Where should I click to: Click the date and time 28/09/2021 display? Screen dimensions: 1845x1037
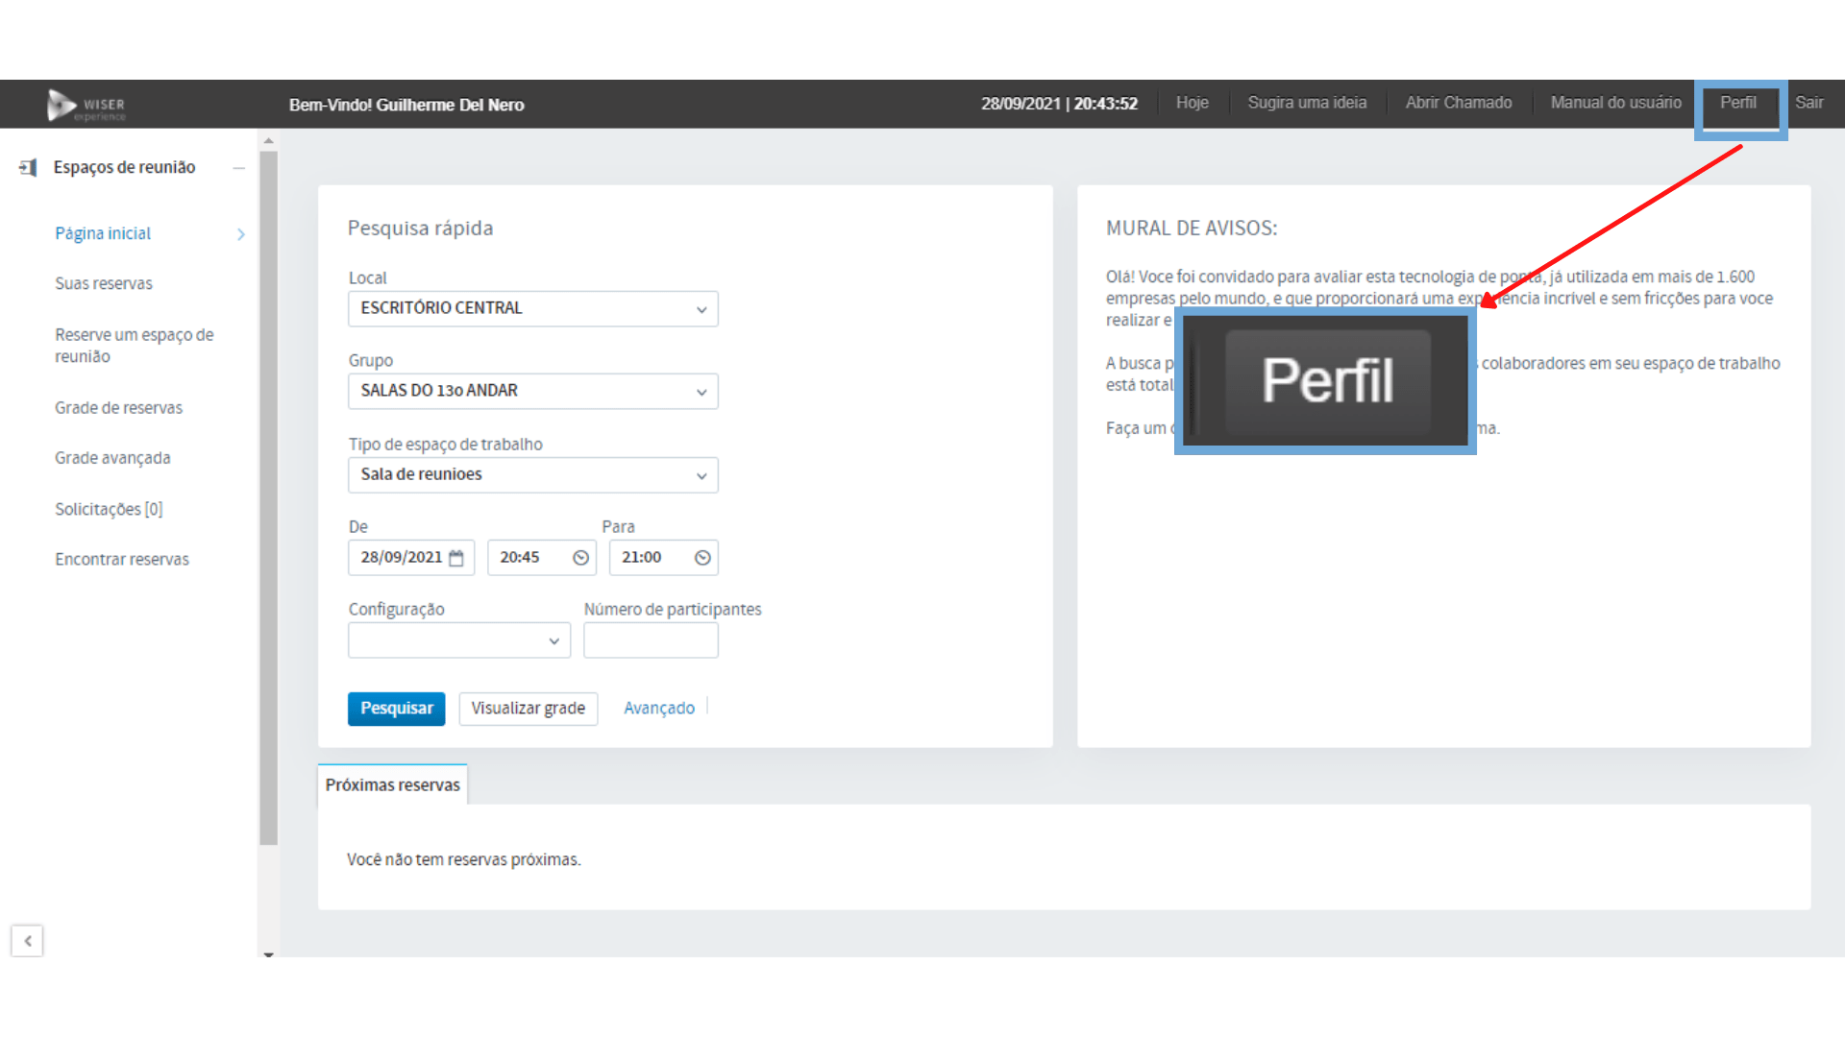coord(1059,104)
